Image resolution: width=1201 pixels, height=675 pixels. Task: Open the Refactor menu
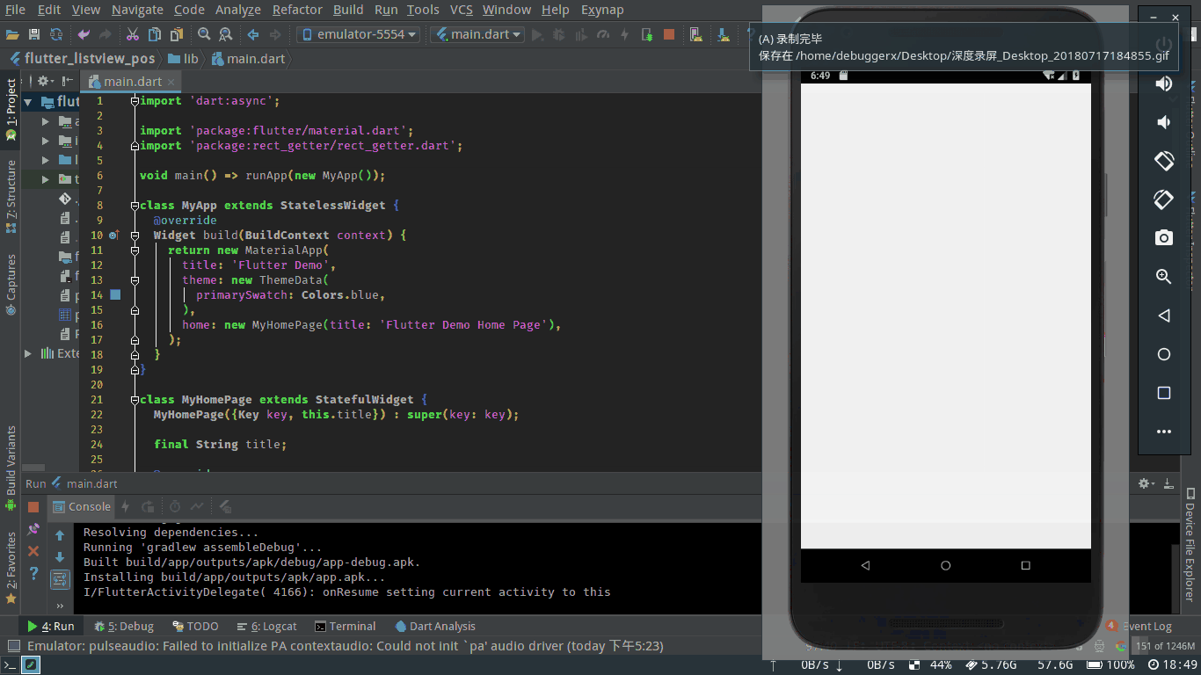point(297,10)
